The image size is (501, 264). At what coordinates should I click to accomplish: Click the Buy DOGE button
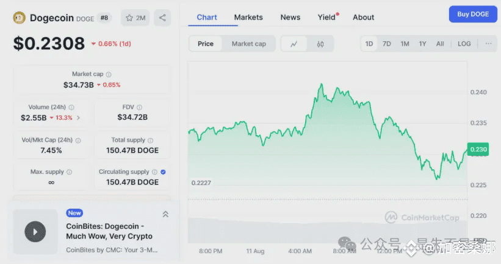(473, 14)
